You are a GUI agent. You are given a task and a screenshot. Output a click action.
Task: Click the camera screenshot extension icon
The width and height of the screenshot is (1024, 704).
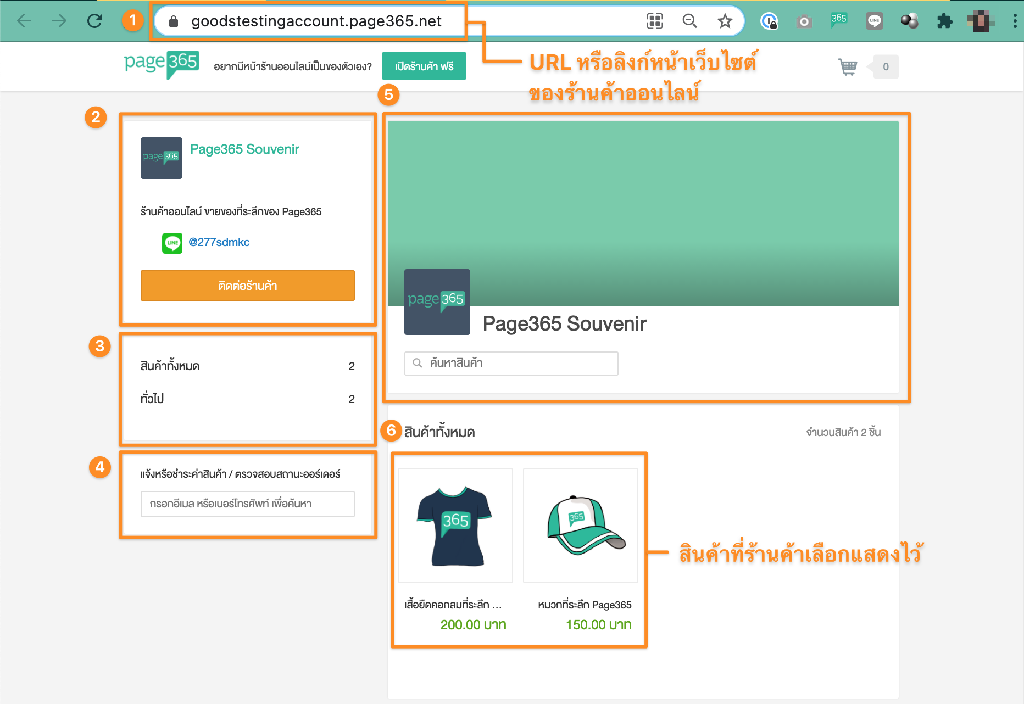[804, 21]
